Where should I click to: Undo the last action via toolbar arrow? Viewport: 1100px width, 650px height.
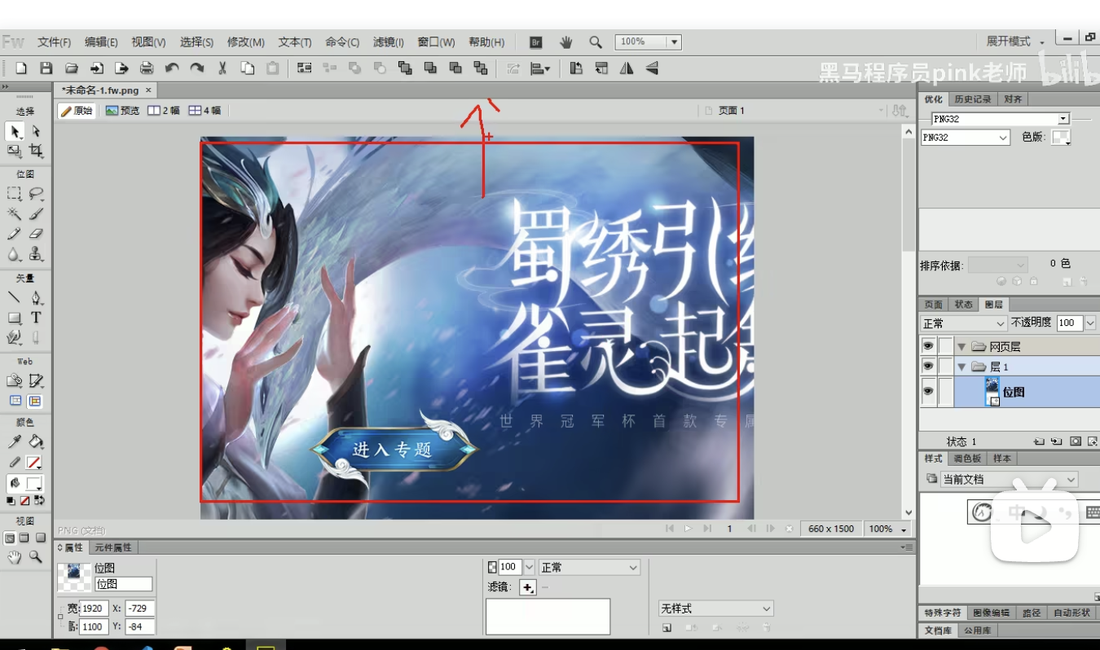pos(172,68)
